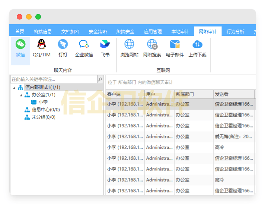Collapse the 信内部测试1 tree node
This screenshot has width=265, height=204.
15,88
